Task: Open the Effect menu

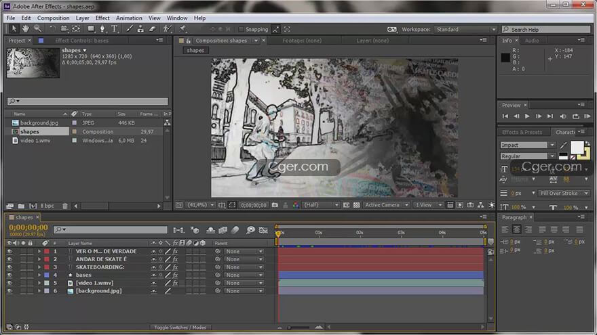Action: pyautogui.click(x=102, y=18)
